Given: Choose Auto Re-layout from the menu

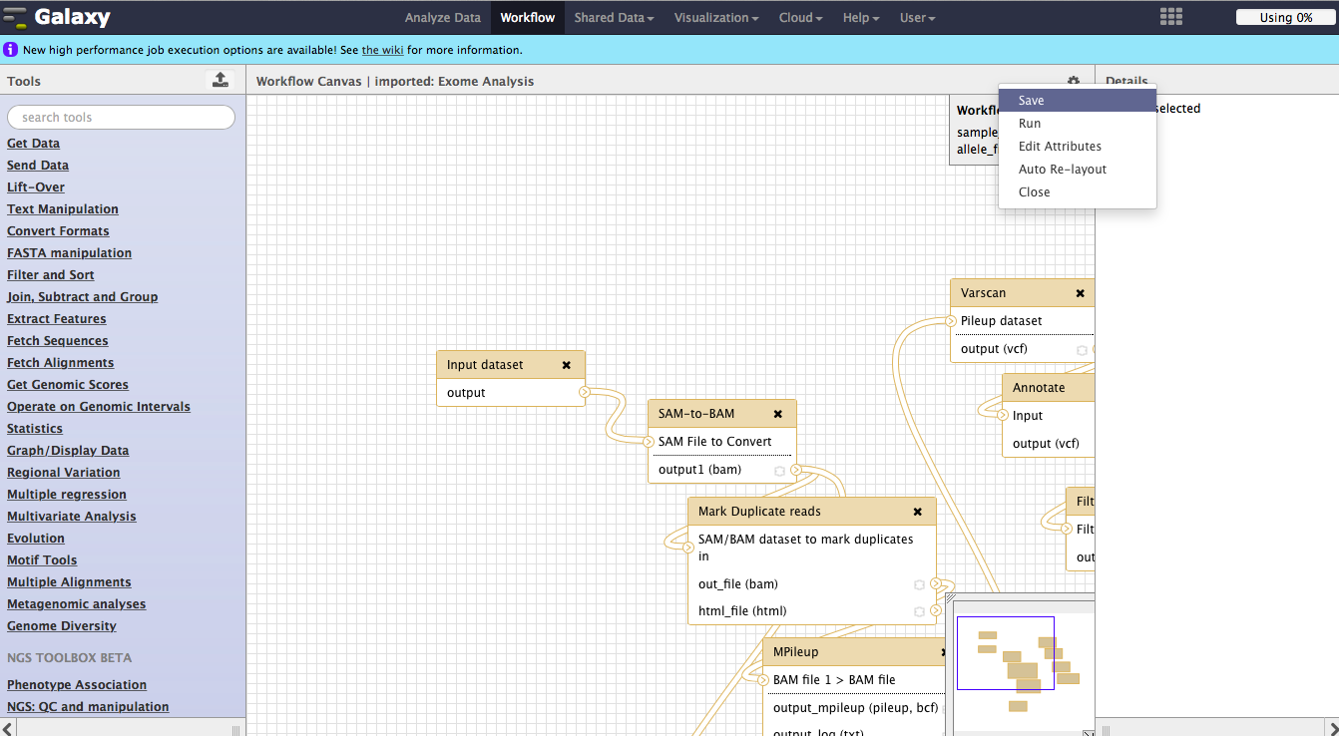Looking at the screenshot, I should [1063, 170].
